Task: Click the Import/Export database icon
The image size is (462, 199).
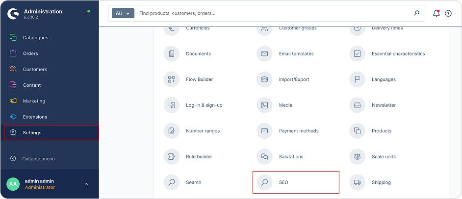Action: click(264, 79)
